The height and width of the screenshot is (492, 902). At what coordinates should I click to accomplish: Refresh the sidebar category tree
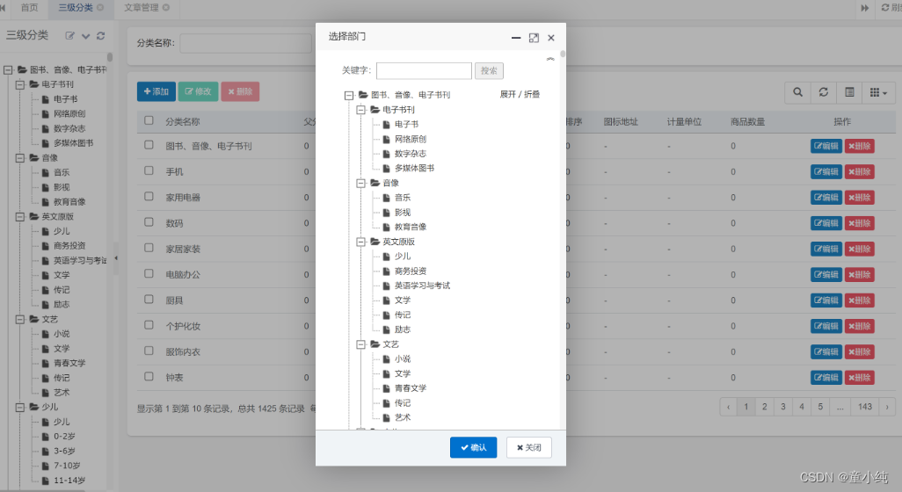[101, 36]
